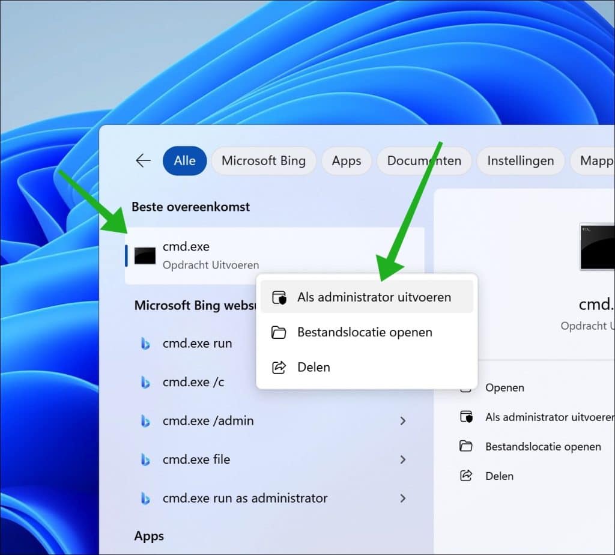Click Bing icon beside 'cmd.exe run'
The width and height of the screenshot is (615, 555).
(x=145, y=344)
